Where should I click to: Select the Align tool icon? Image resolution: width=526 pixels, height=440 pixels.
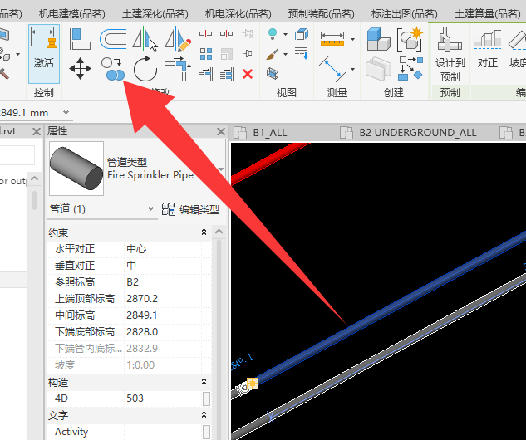(x=80, y=39)
